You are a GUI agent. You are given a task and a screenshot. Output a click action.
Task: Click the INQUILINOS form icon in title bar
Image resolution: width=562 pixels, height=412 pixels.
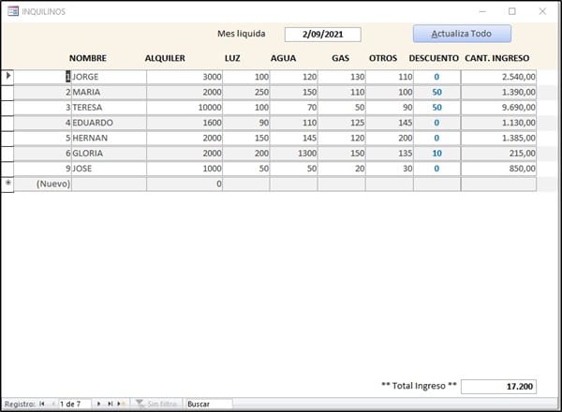tap(11, 11)
